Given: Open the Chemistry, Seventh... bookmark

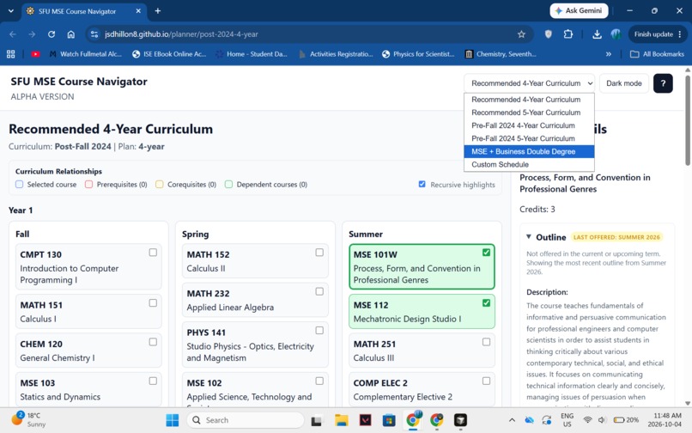Looking at the screenshot, I should (501, 54).
